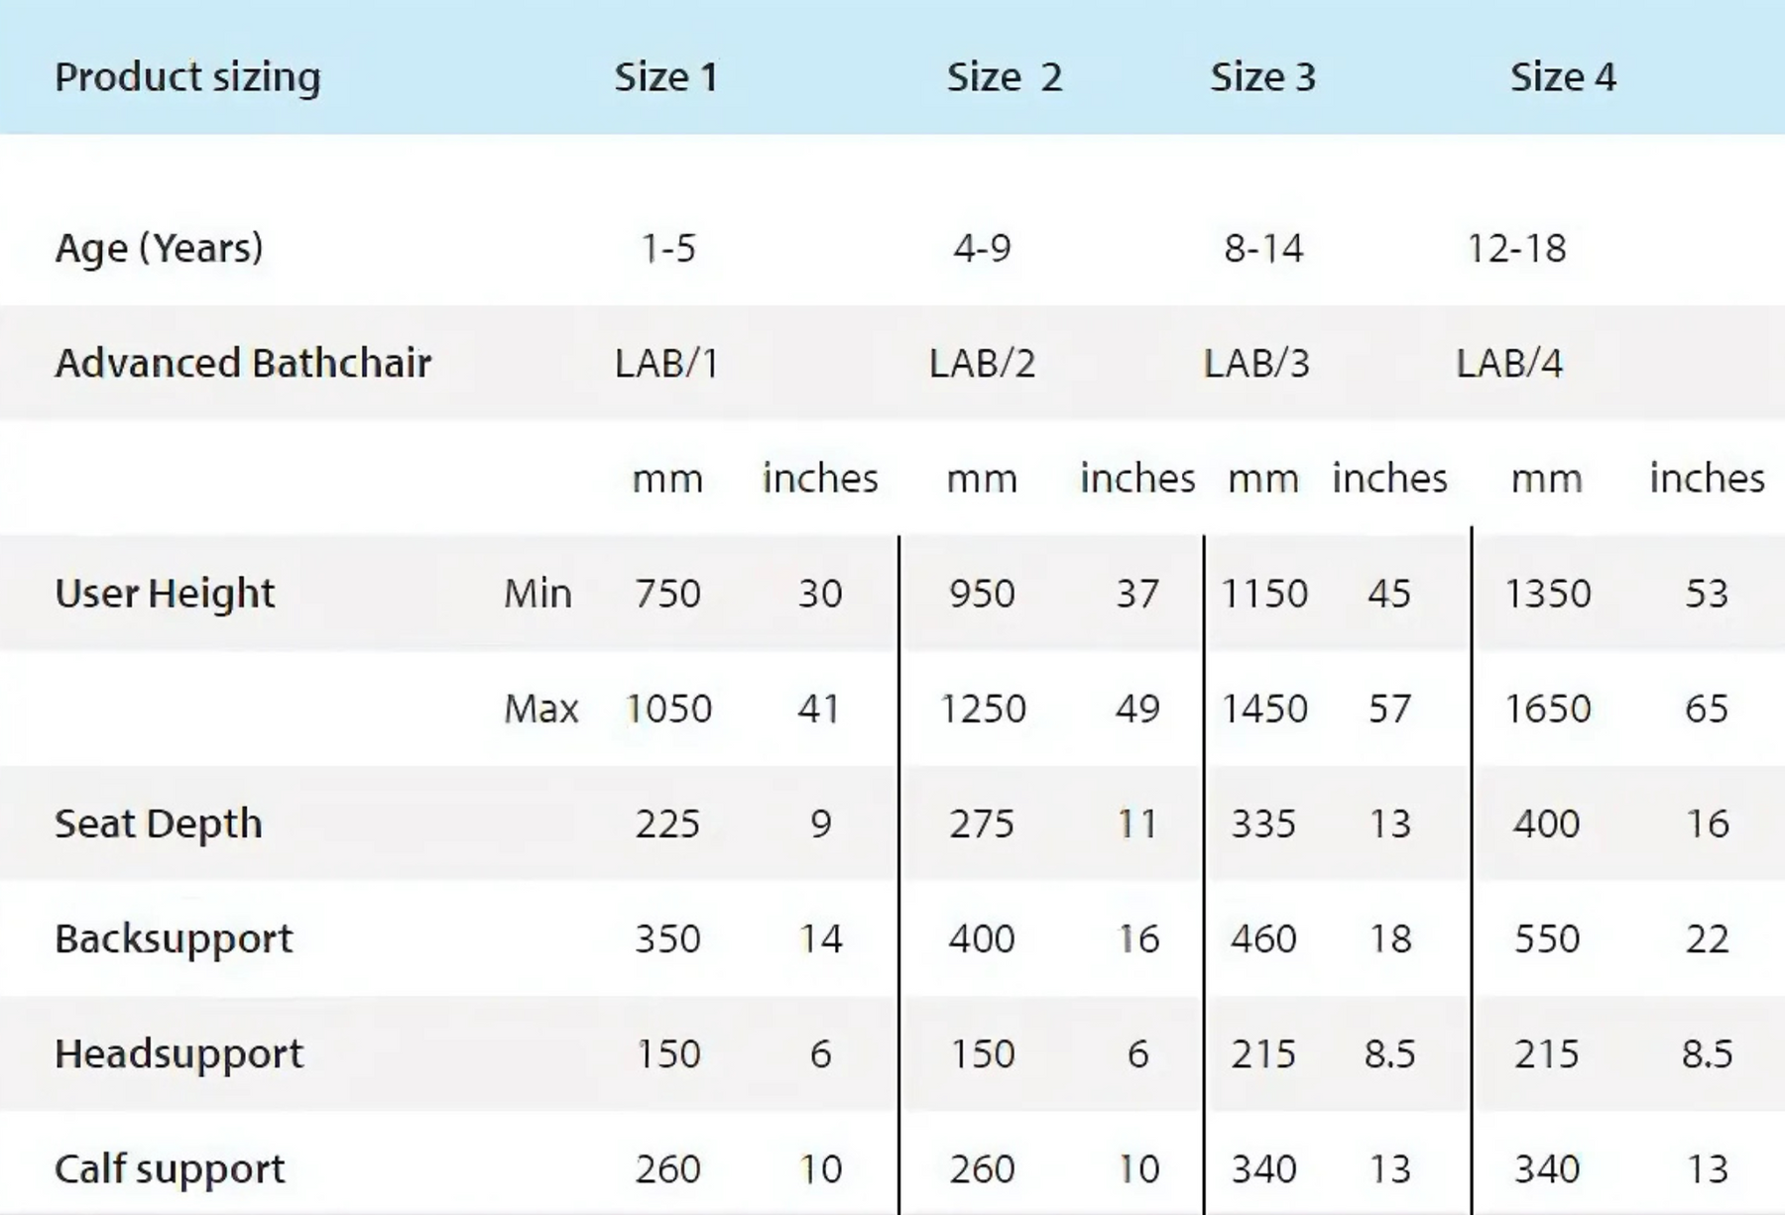The width and height of the screenshot is (1785, 1215).
Task: Click the Seat Depth row label
Action: [159, 824]
